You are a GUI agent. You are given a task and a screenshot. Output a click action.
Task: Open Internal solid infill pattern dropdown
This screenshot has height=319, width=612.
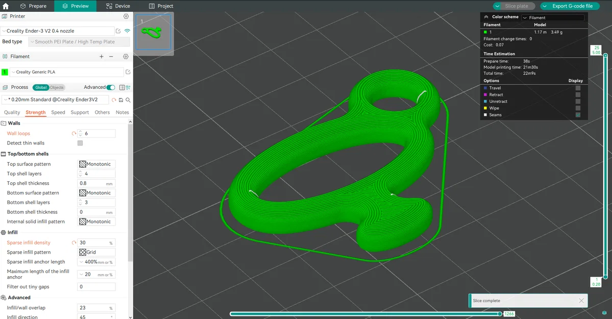tap(96, 222)
